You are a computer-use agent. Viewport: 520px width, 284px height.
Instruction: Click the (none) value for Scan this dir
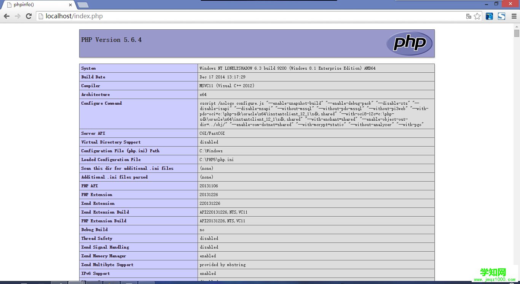[x=207, y=168]
